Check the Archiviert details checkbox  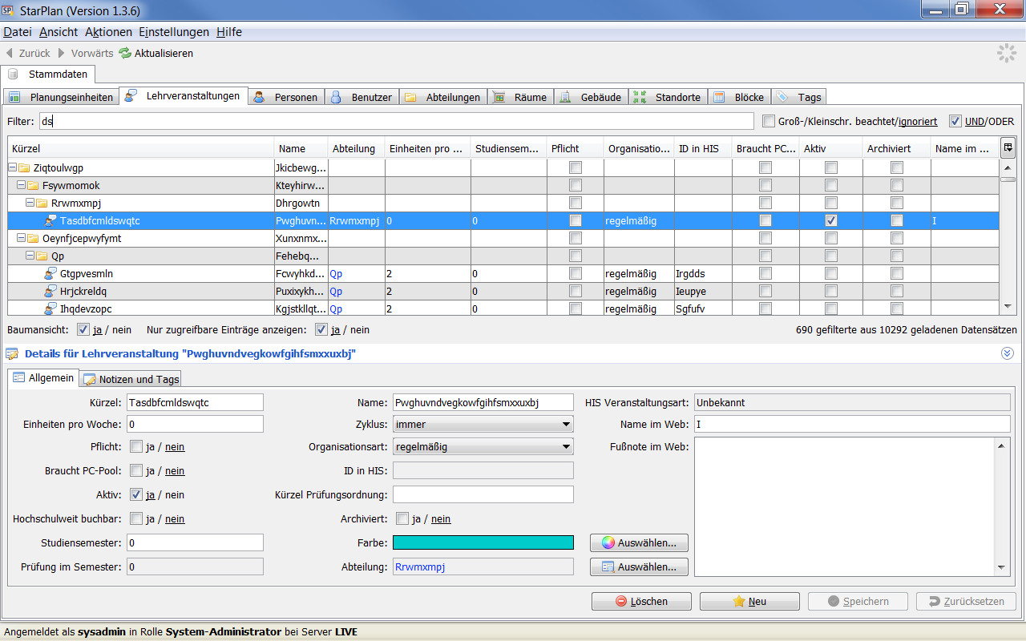pos(402,518)
